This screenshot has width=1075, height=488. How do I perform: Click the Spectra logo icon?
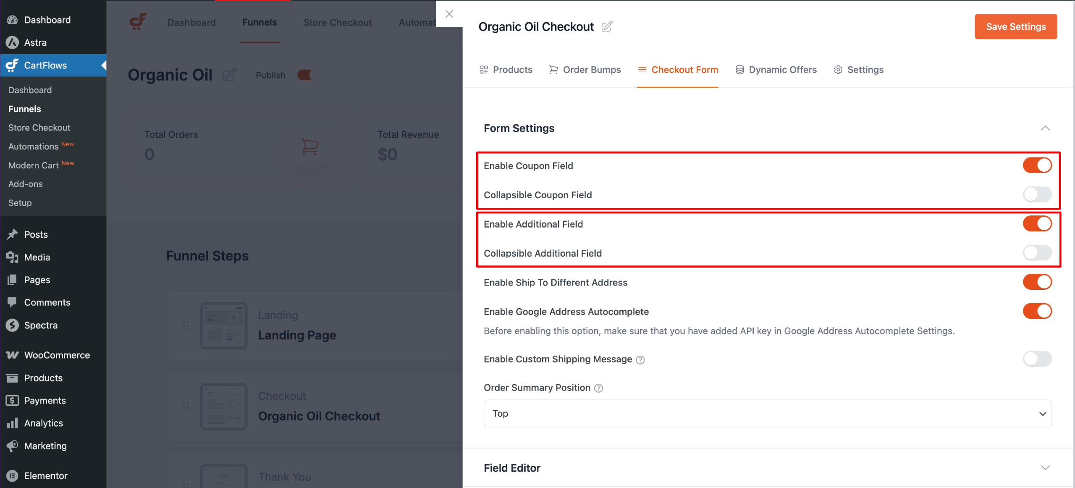coord(12,325)
